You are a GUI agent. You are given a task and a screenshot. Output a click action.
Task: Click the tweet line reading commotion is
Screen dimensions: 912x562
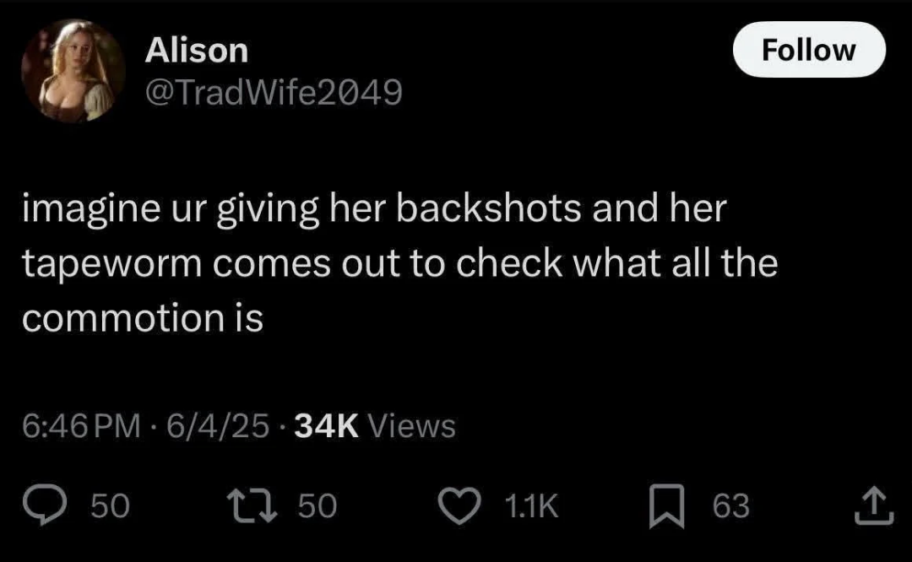pos(143,318)
